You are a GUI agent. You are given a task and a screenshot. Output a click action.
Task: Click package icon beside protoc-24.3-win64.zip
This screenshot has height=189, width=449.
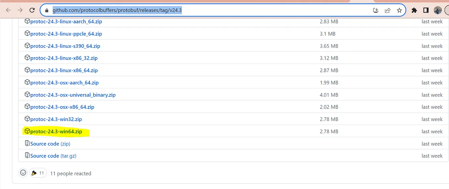(27, 131)
